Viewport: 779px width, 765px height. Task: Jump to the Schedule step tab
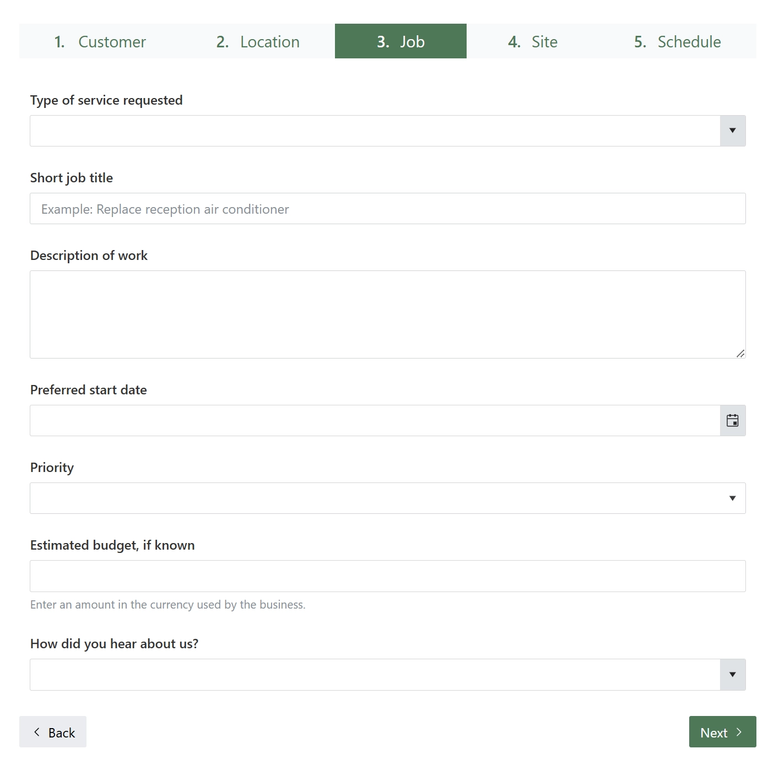coord(678,41)
